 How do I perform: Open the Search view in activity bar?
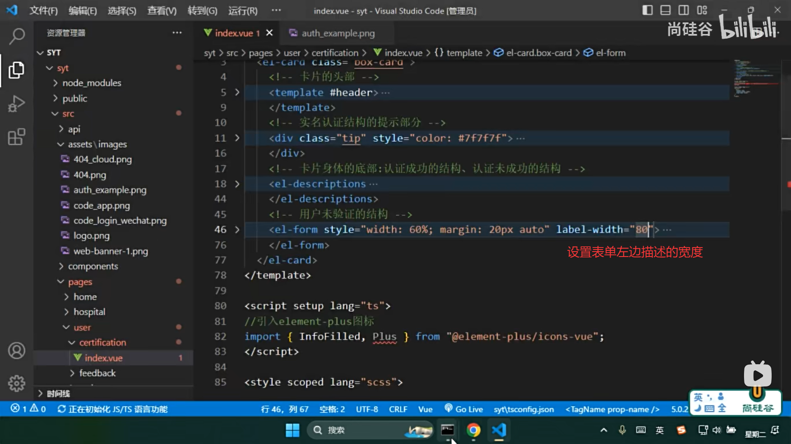[16, 36]
